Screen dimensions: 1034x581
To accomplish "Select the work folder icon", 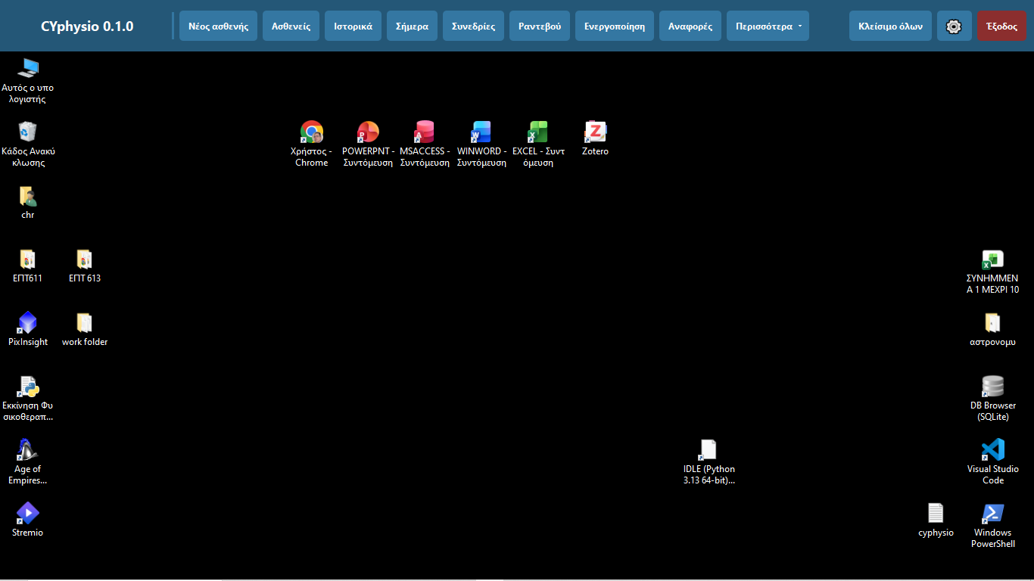I will (85, 323).
